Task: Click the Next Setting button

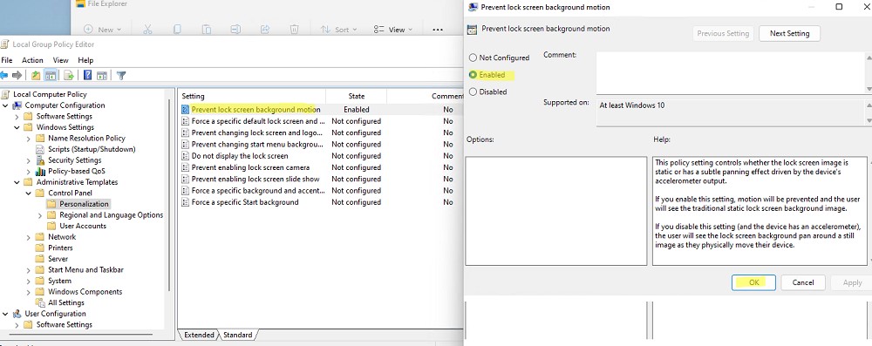Action: click(789, 33)
